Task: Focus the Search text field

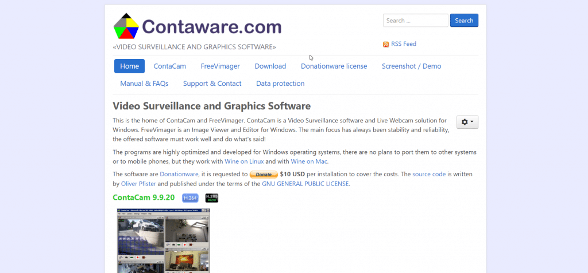Action: 416,21
